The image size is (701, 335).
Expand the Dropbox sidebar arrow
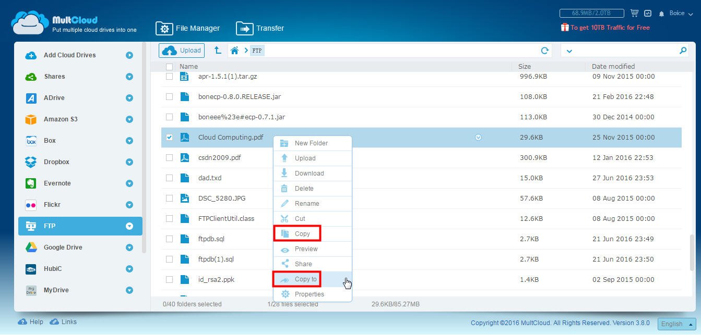point(129,162)
